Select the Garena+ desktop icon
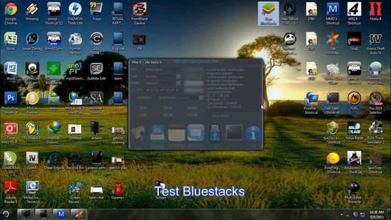 click(x=118, y=190)
